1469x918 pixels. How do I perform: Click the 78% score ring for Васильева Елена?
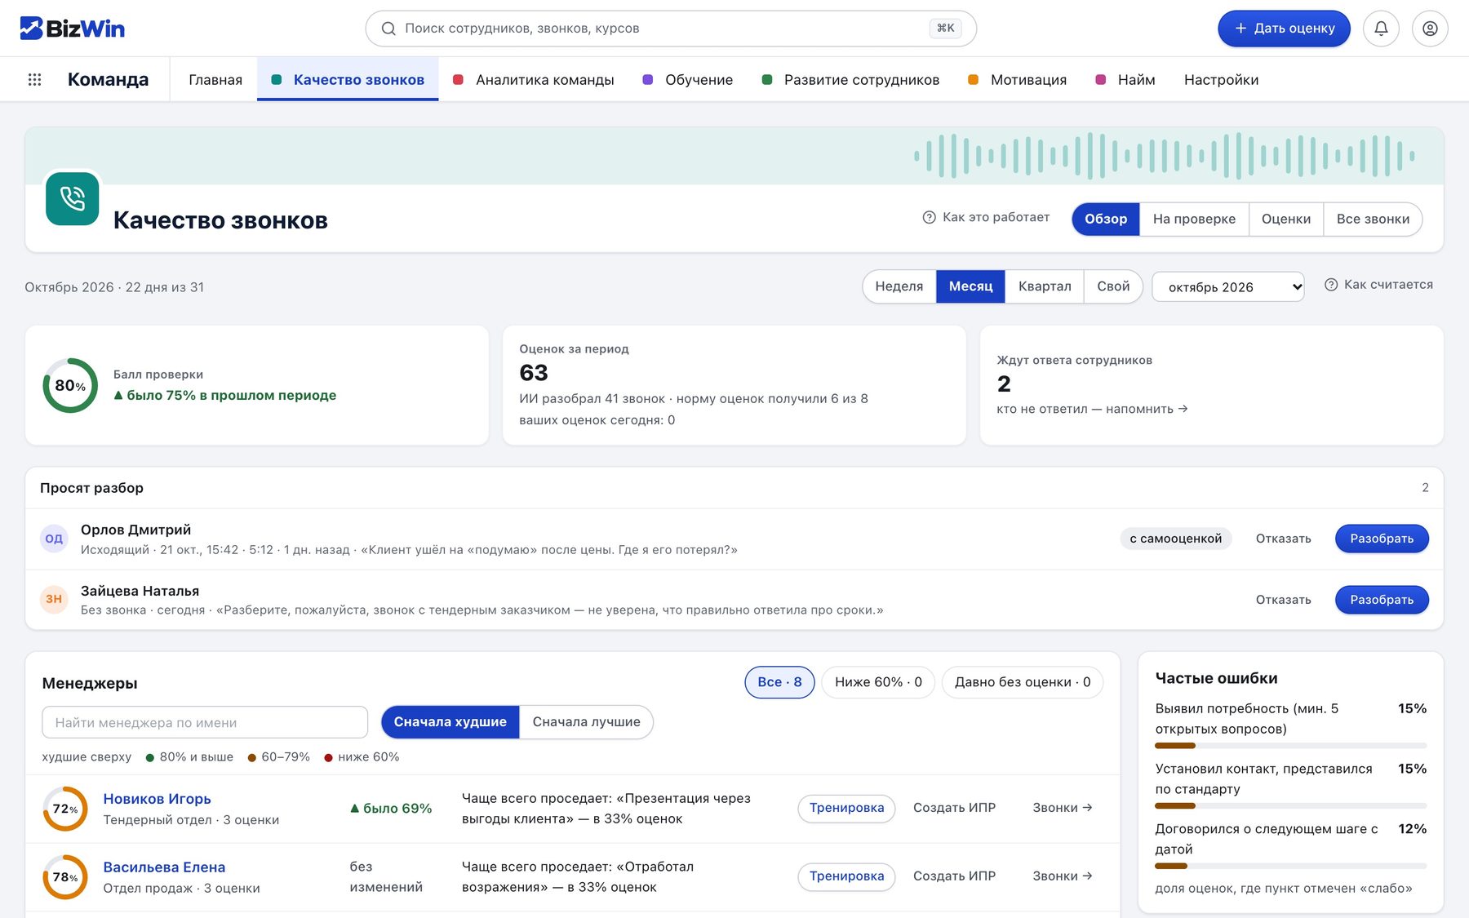[65, 877]
